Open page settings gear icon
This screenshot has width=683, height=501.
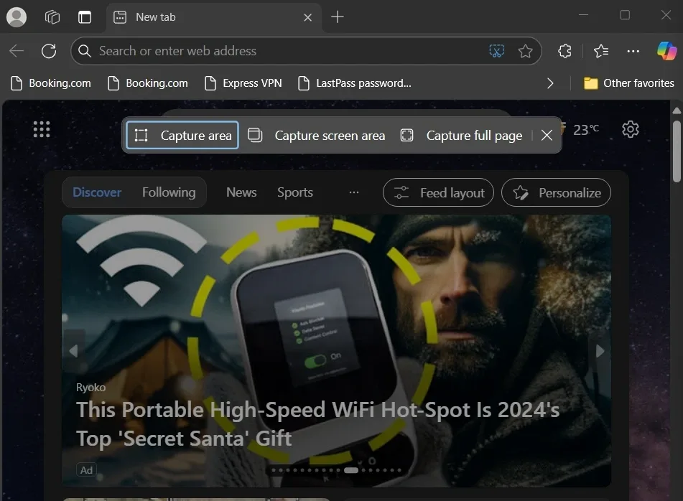click(631, 129)
